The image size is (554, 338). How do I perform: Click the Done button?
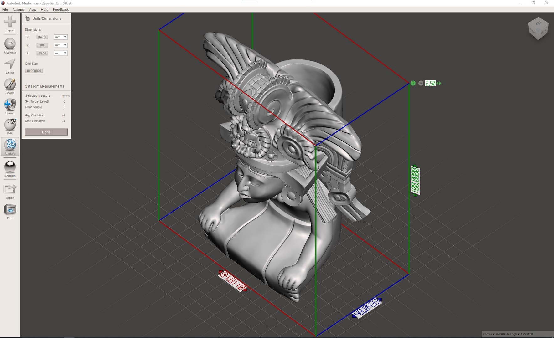click(x=46, y=132)
